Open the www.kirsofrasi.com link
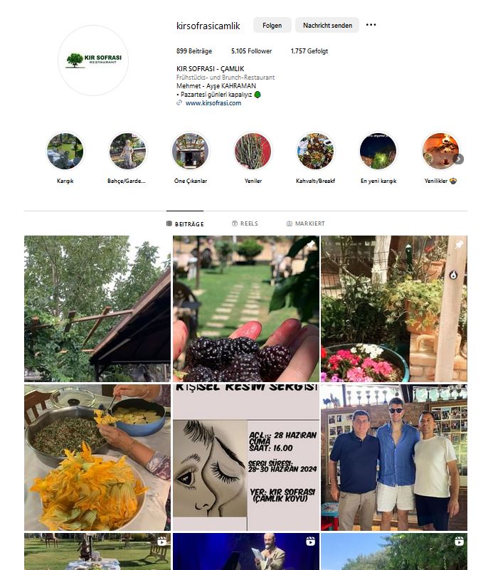The width and height of the screenshot is (488, 570). pyautogui.click(x=213, y=103)
